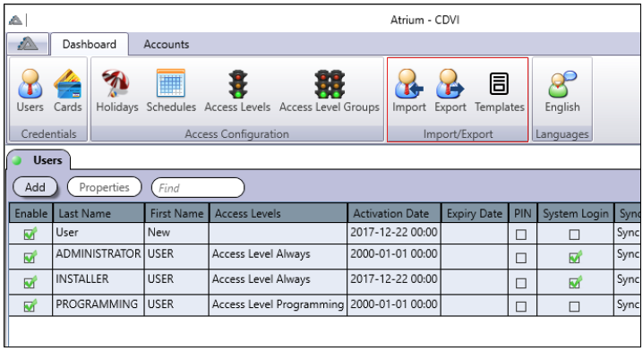Toggle System Login checkbox for New User row

tap(575, 235)
